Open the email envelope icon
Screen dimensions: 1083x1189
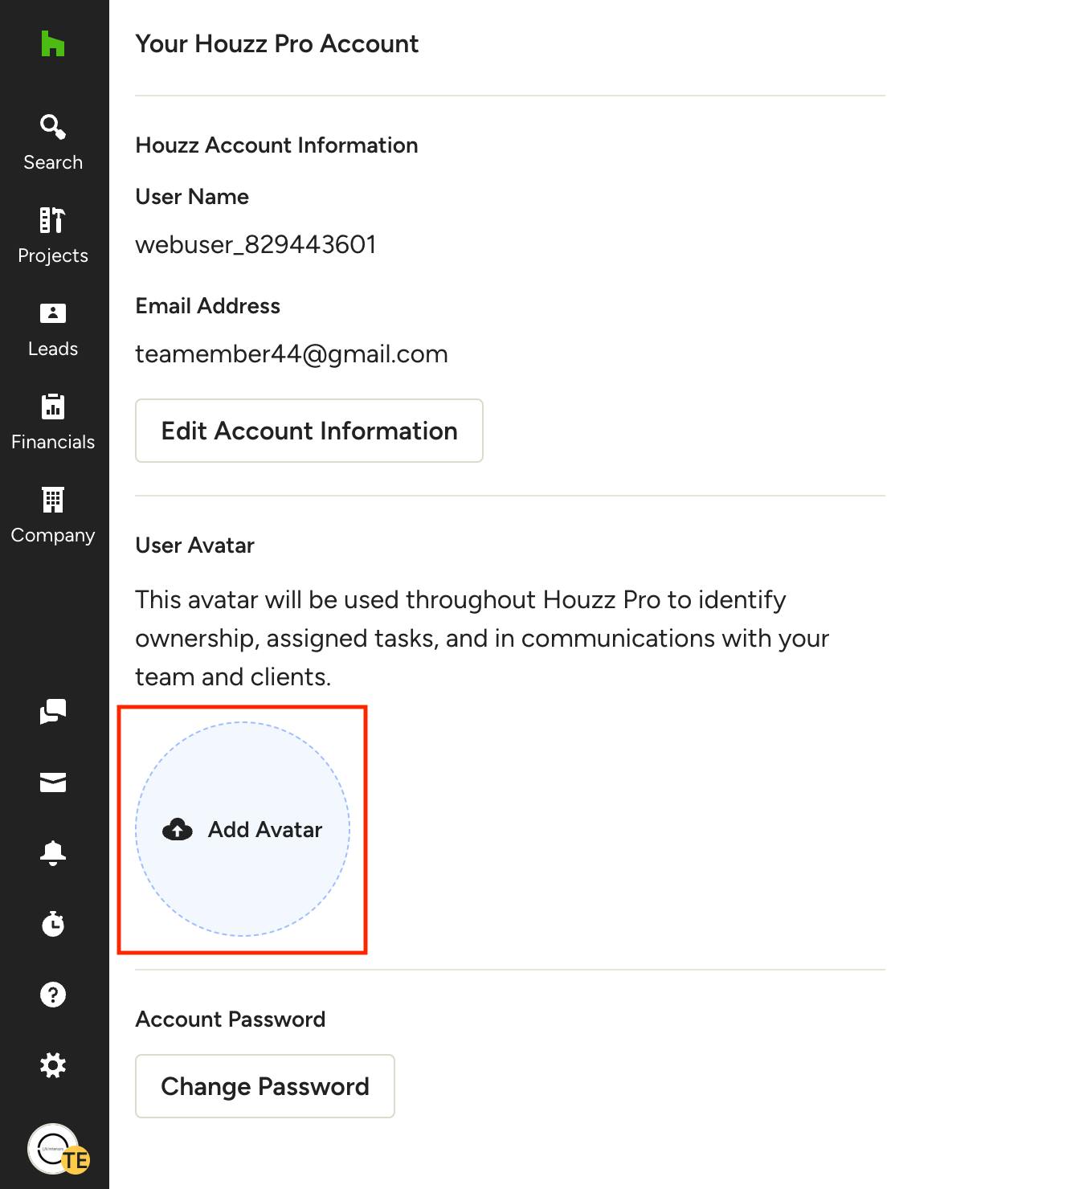[x=53, y=782]
